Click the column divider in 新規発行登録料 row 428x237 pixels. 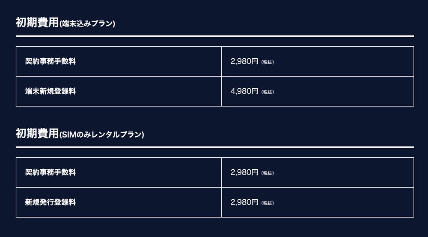221,202
